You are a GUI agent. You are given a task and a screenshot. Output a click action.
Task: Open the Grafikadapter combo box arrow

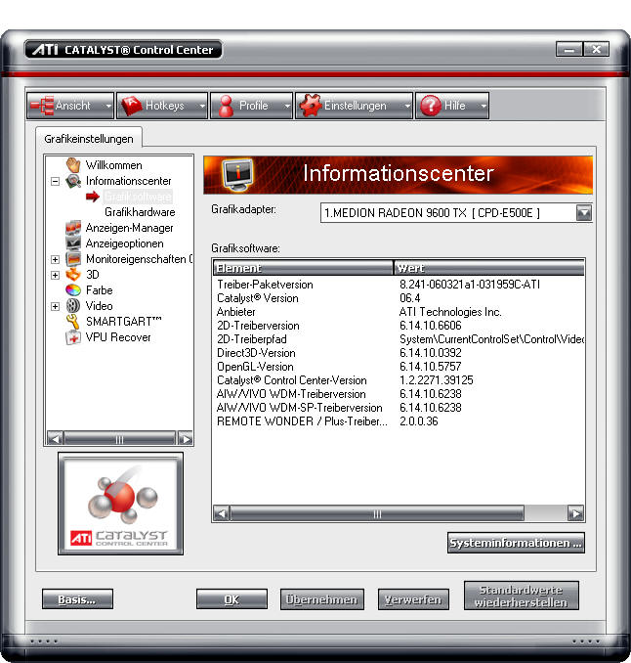[584, 212]
